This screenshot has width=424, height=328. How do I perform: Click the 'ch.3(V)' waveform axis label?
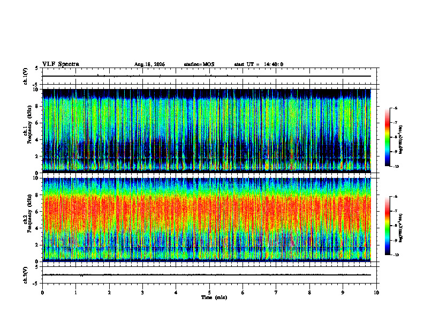click(x=26, y=275)
